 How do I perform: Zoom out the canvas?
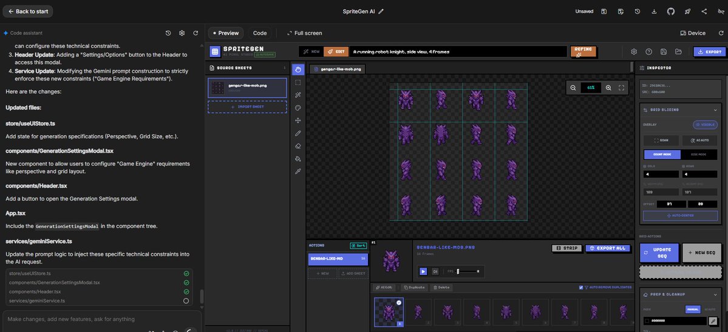point(573,87)
